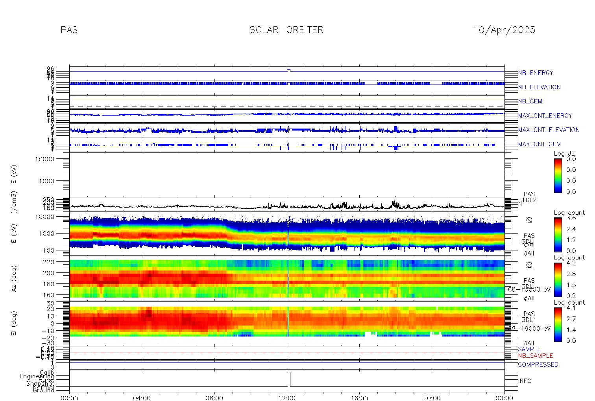The width and height of the screenshot is (595, 401).
Task: Click the 1.5 color scale value
Action: coord(571,285)
